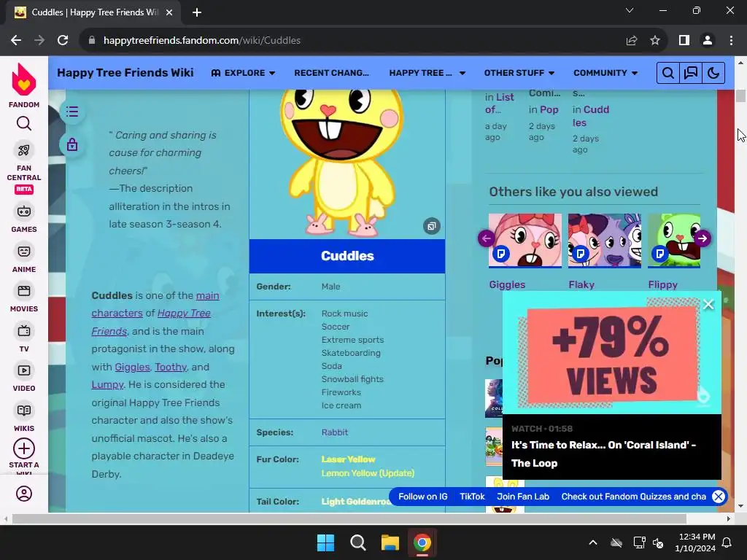Start a wiki plus icon
The height and width of the screenshot is (560, 747).
point(24,448)
